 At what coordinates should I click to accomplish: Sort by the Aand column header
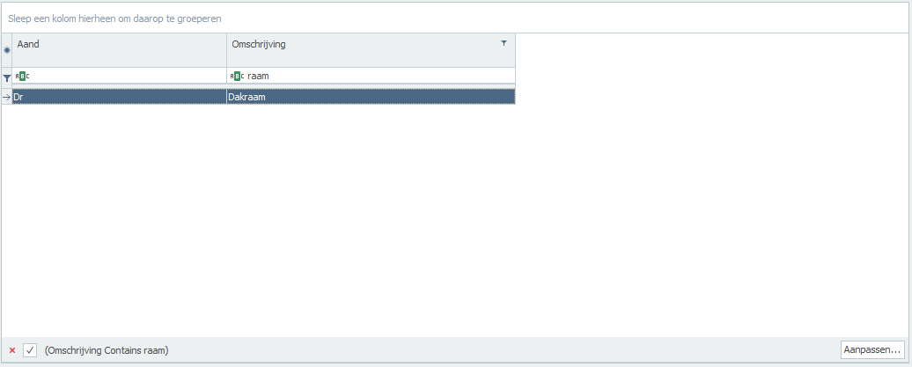[x=119, y=50]
